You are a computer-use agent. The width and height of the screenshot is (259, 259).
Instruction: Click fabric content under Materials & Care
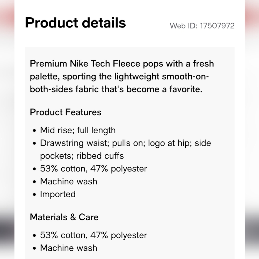pos(93,235)
